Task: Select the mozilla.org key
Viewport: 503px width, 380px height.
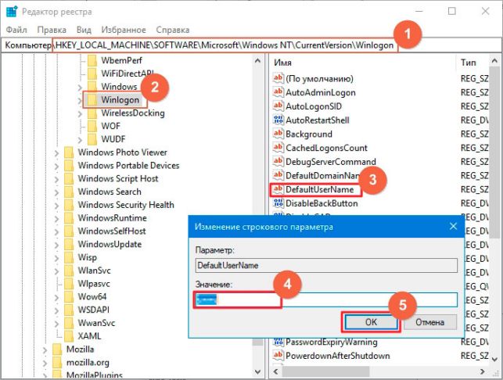Action: 88,363
